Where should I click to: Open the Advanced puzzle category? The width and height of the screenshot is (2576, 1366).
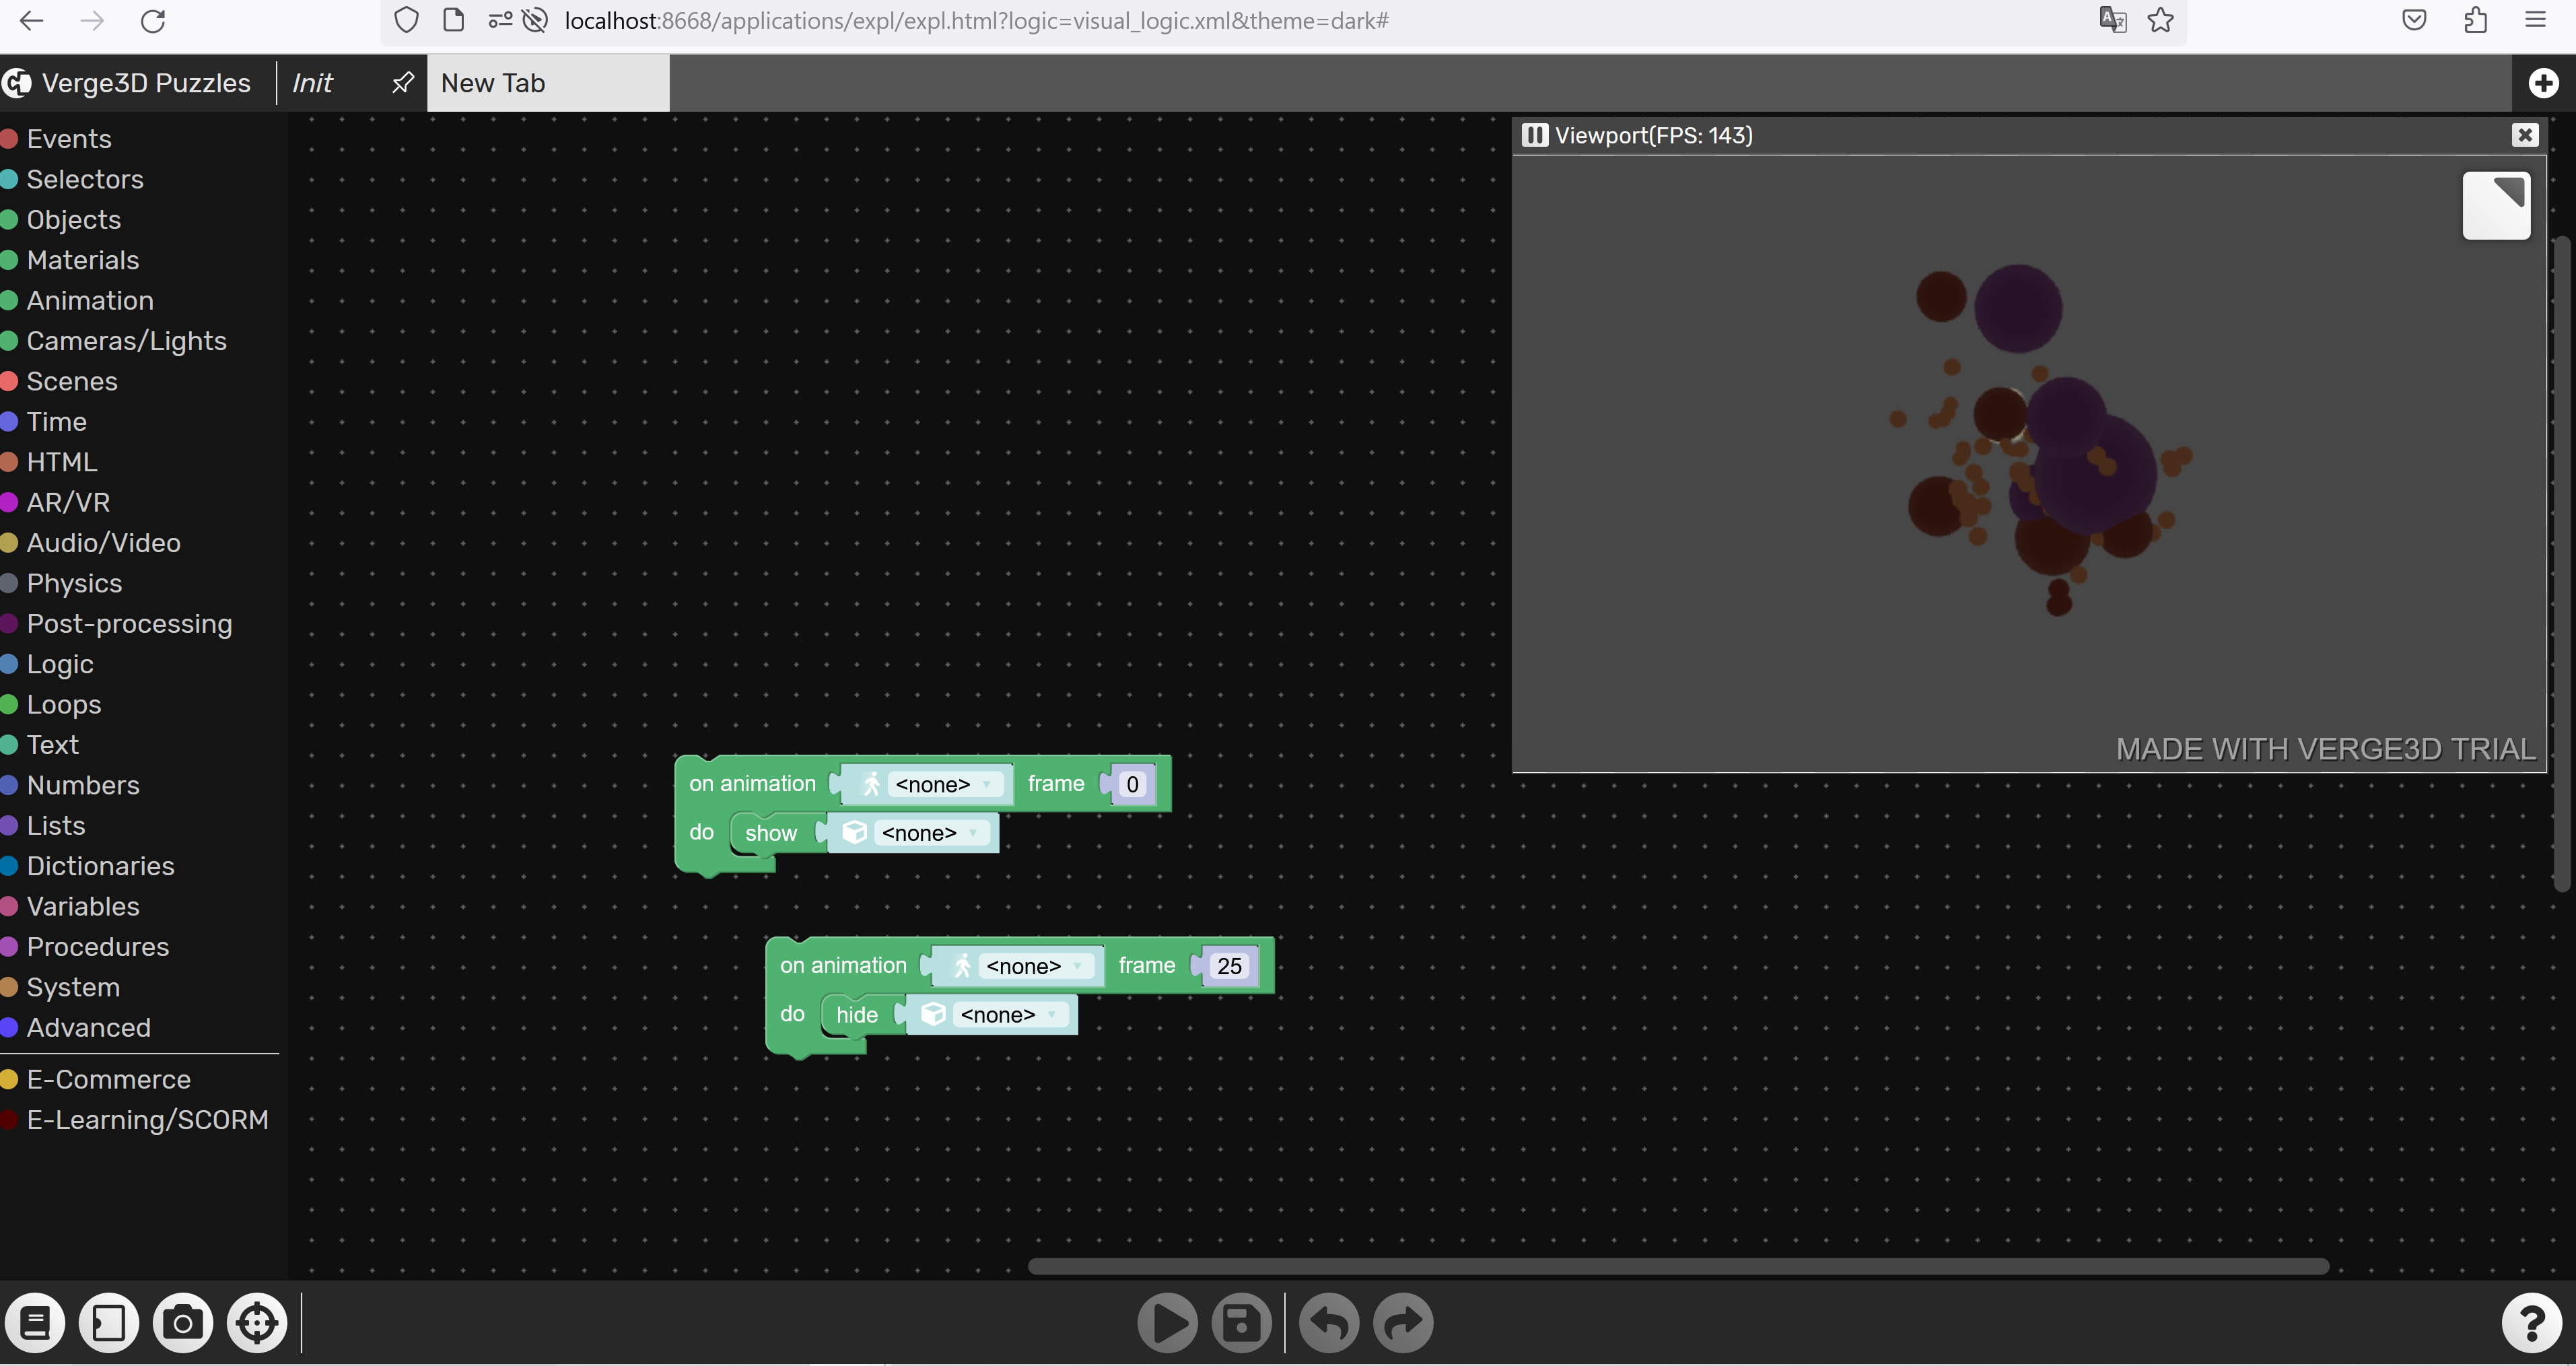coord(89,1028)
